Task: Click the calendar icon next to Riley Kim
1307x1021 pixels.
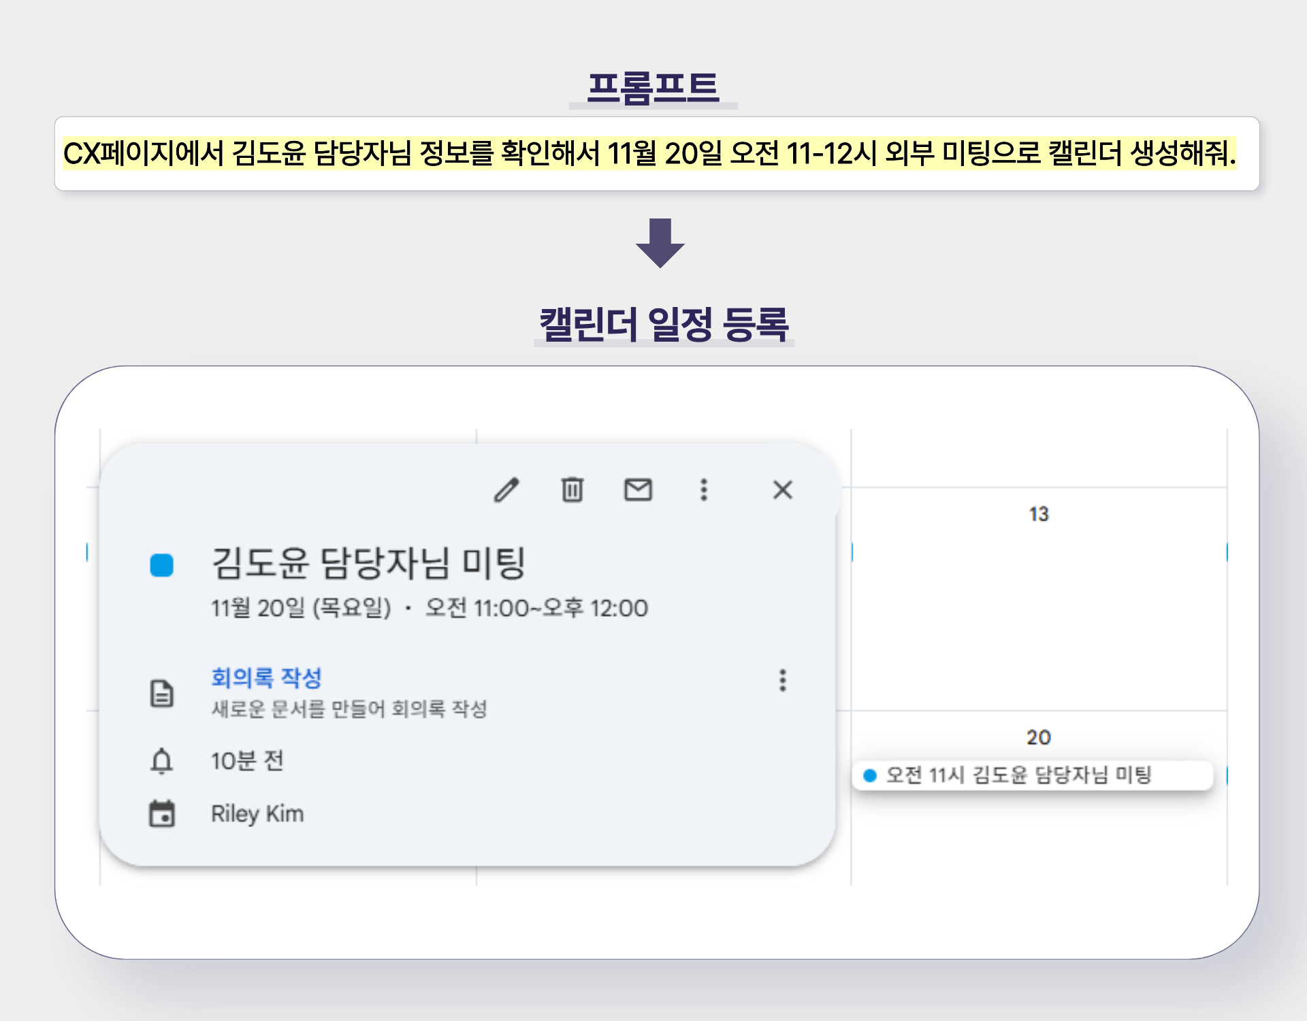Action: point(163,813)
